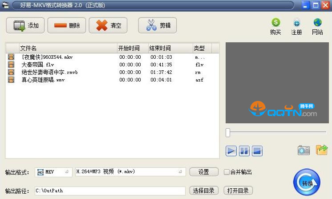Stop the video preview

(x=257, y=150)
